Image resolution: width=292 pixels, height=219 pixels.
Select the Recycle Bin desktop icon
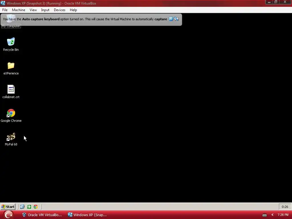(11, 44)
